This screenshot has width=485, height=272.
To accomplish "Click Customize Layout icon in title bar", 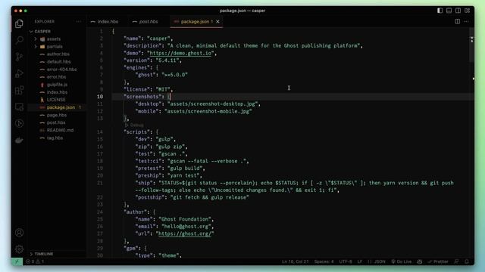I will point(468,11).
